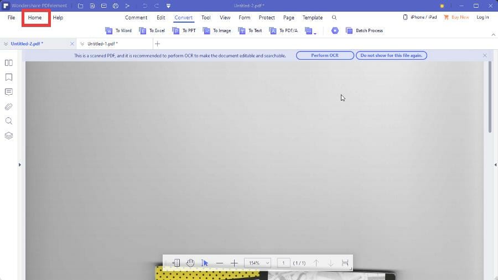Click Log In
The height and width of the screenshot is (280, 498).
click(483, 17)
